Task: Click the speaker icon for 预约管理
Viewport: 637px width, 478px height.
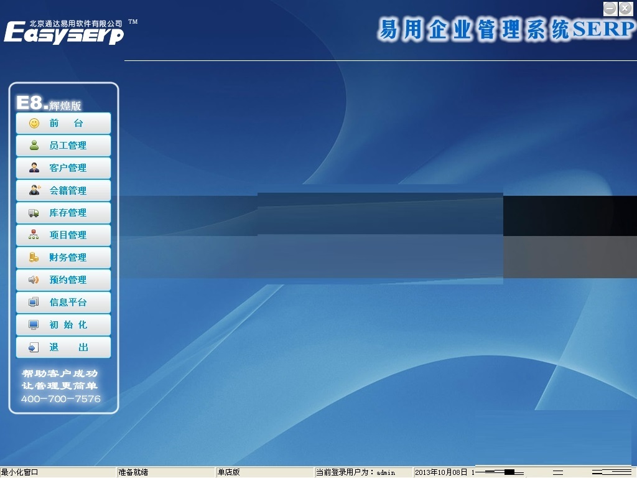Action: coord(34,279)
